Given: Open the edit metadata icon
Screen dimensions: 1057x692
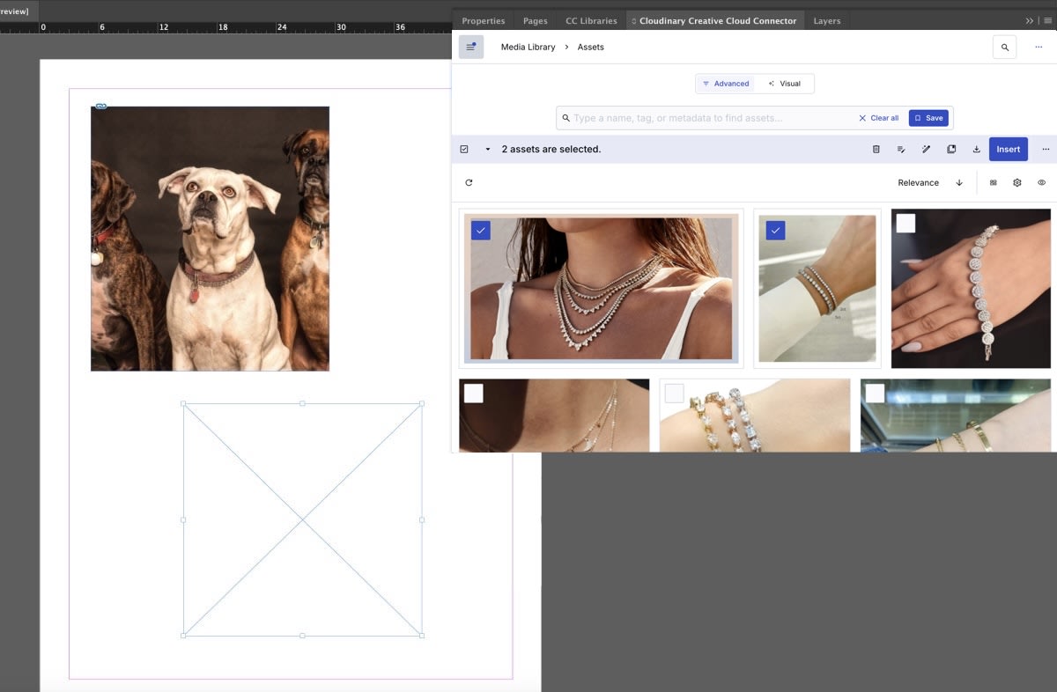Looking at the screenshot, I should 900,149.
